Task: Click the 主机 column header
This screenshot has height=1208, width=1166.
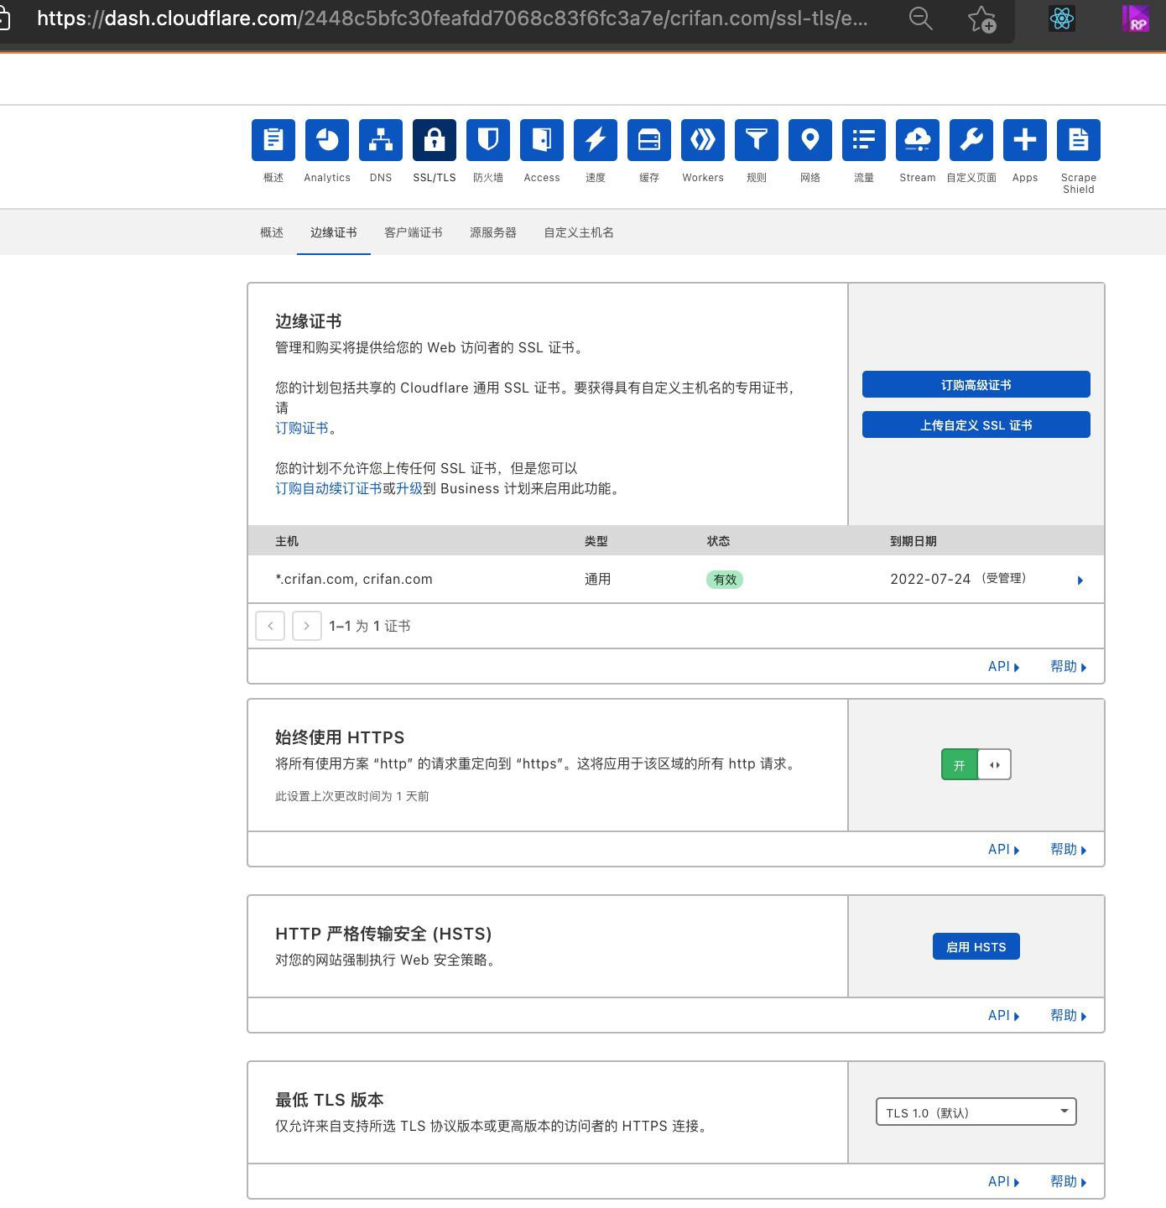Action: click(287, 541)
